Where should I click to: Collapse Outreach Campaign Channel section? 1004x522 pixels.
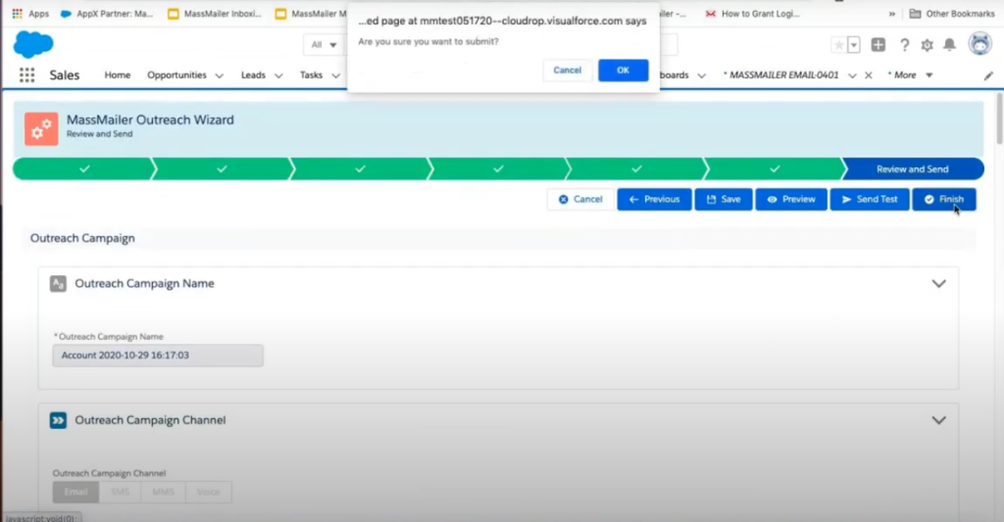coord(938,420)
